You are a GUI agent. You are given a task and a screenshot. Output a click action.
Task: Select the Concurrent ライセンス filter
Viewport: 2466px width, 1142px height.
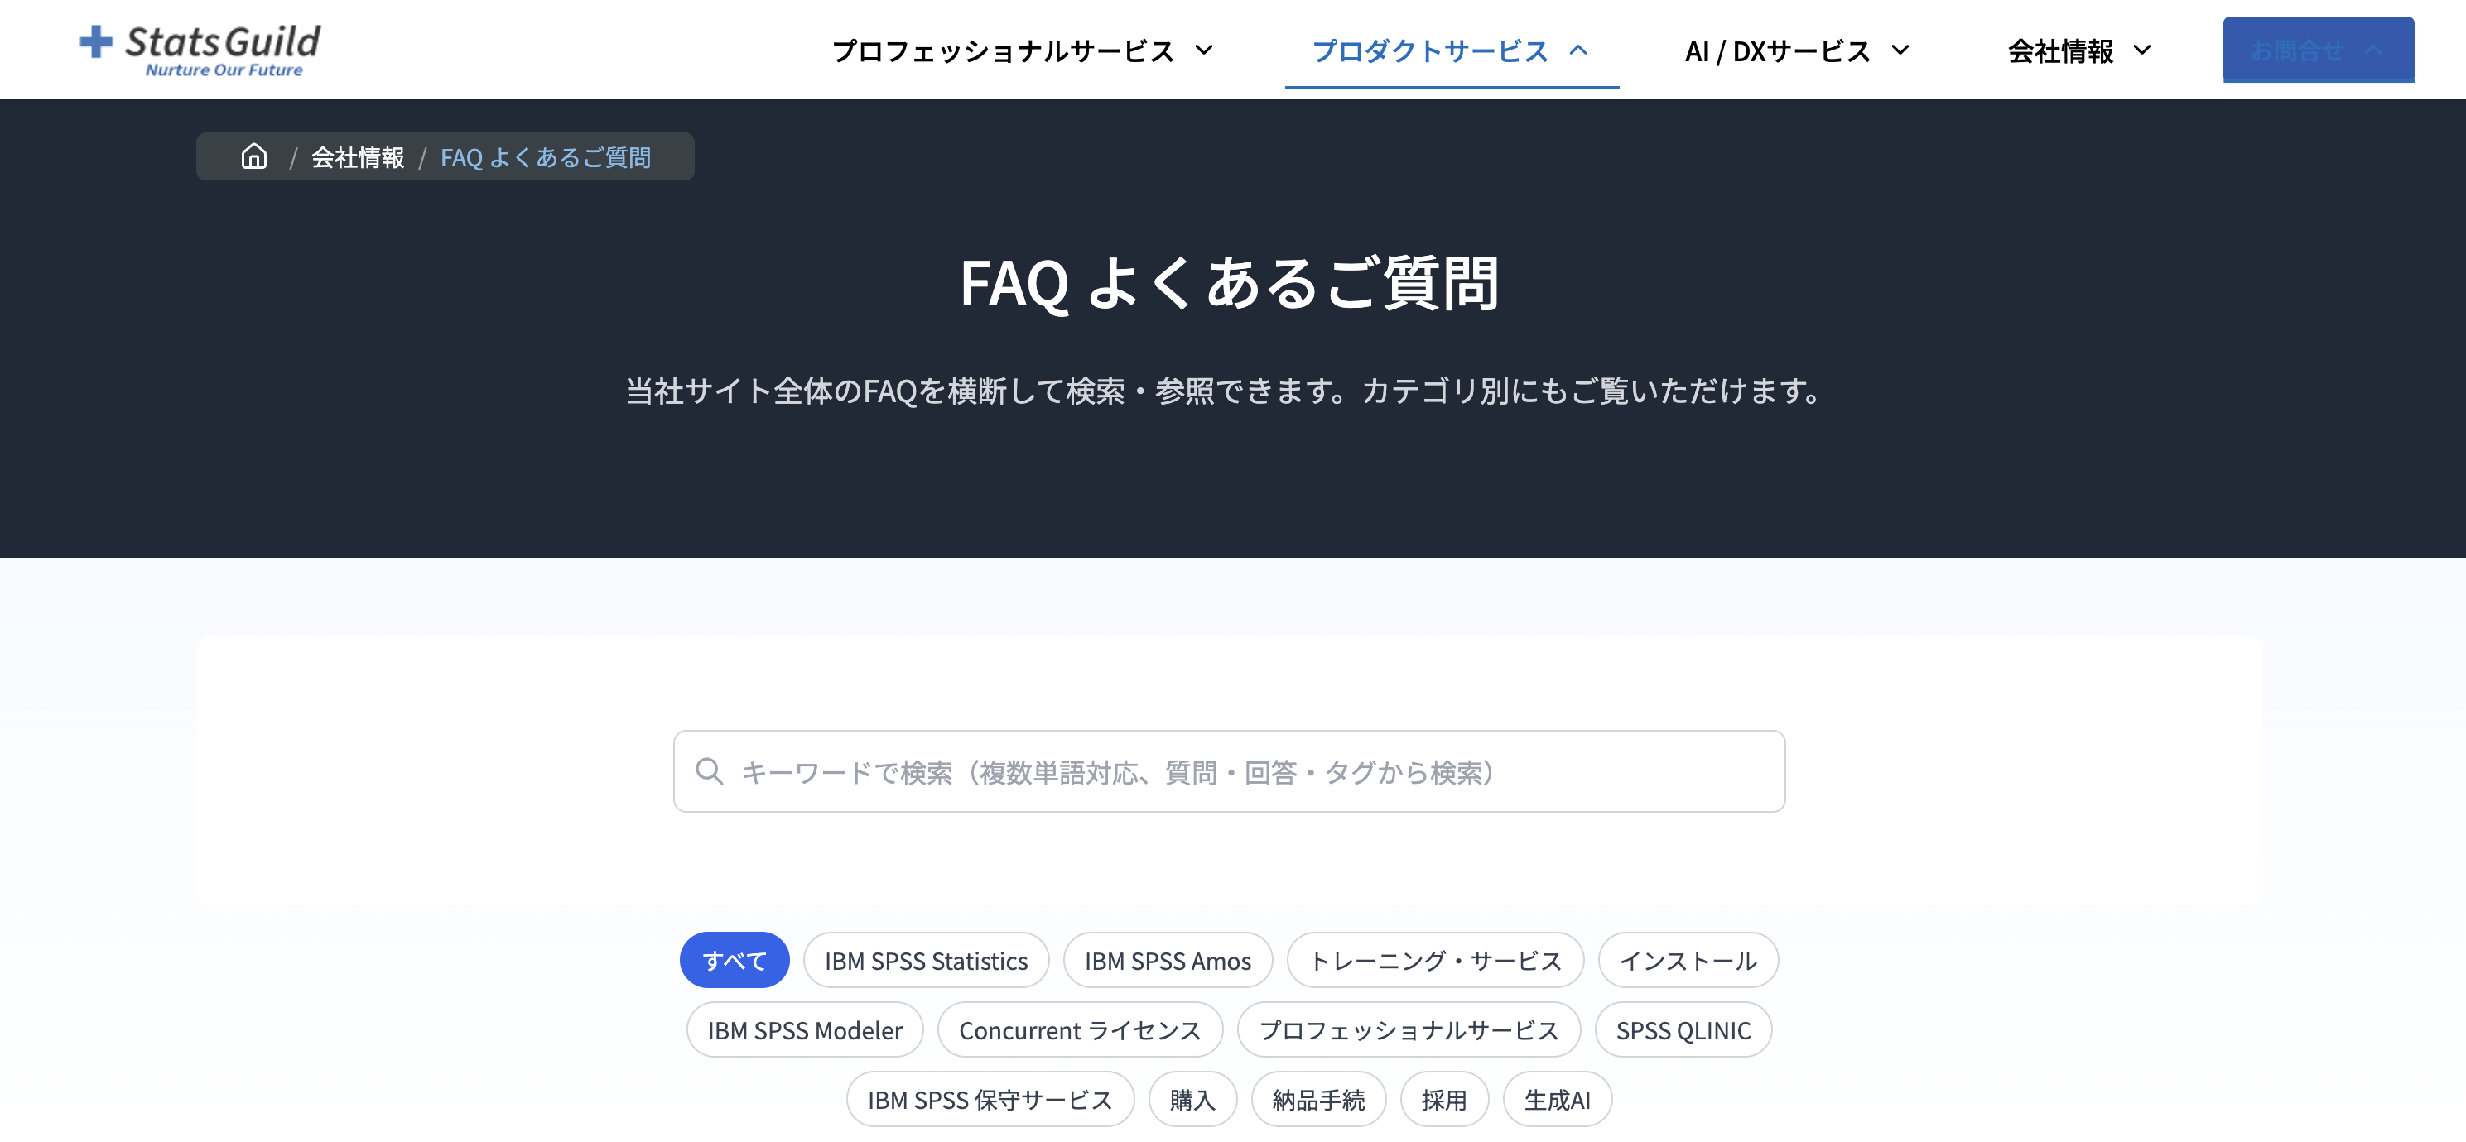[x=1080, y=1029]
